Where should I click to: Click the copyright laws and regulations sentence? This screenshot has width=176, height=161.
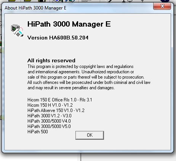pos(80,66)
